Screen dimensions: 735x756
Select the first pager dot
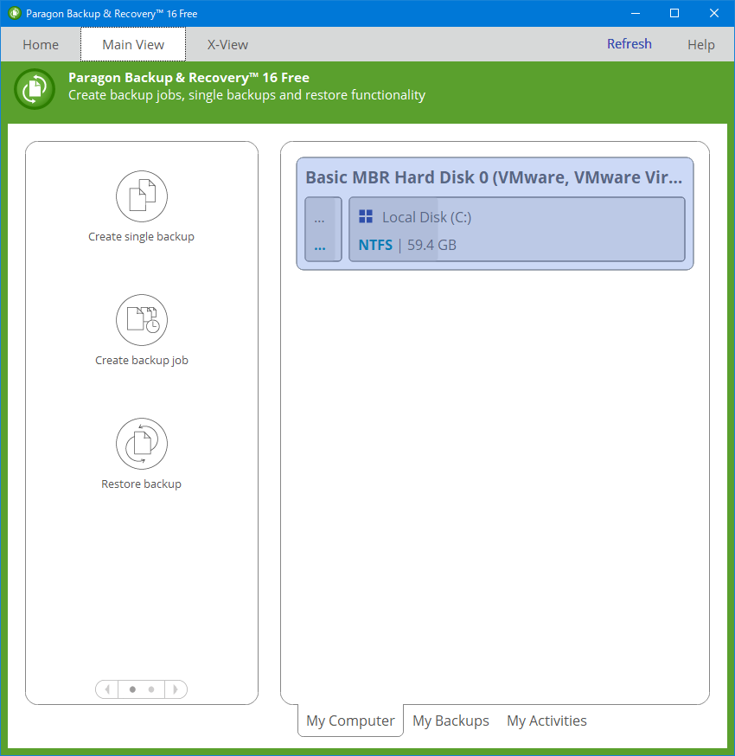pos(132,689)
